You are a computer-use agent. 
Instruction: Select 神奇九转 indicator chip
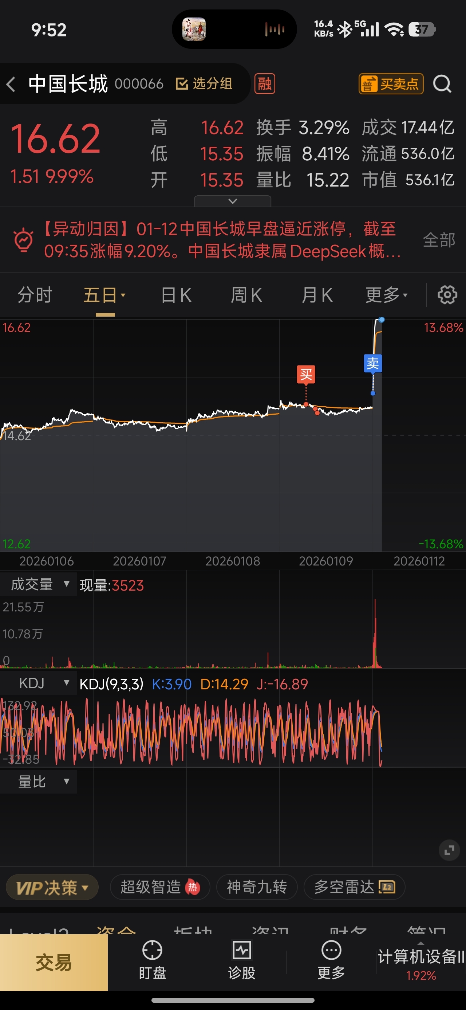point(257,887)
